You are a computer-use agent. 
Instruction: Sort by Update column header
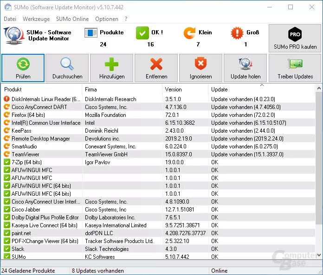[262, 90]
